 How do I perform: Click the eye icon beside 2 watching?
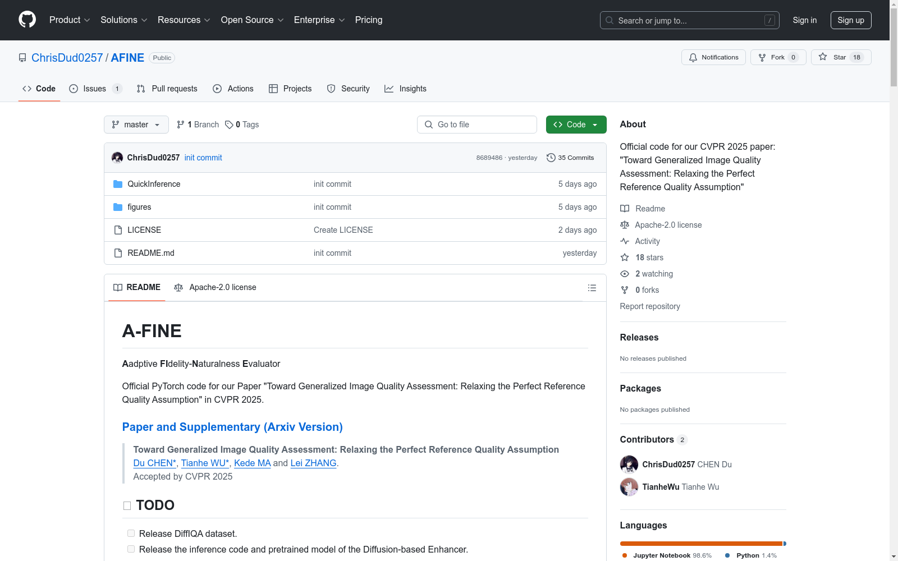625,274
